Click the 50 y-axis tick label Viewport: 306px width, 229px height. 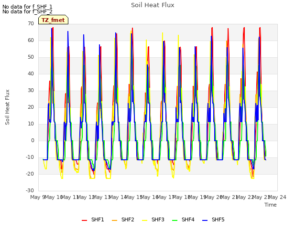coord(31,57)
